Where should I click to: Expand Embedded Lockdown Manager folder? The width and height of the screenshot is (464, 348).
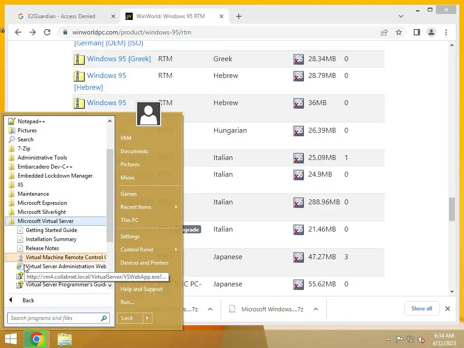[x=55, y=176]
